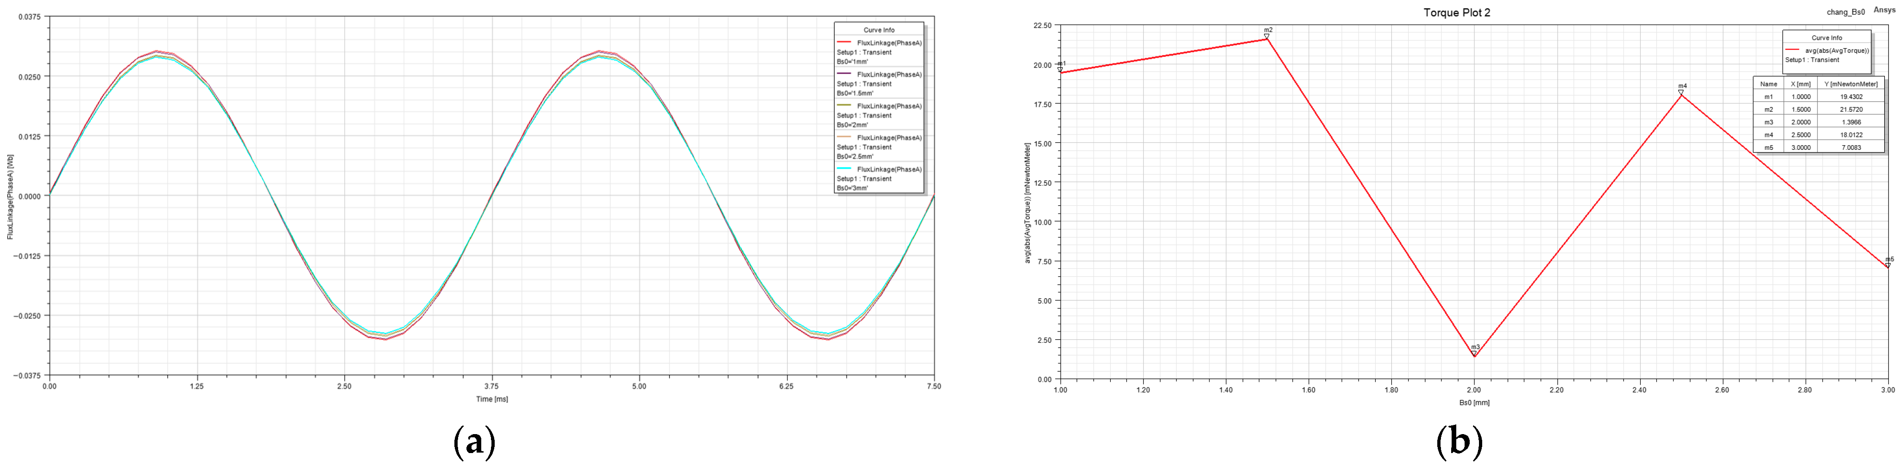Select marker m1 on the torque curve
Screen dimensions: 1900x466
click(1061, 71)
